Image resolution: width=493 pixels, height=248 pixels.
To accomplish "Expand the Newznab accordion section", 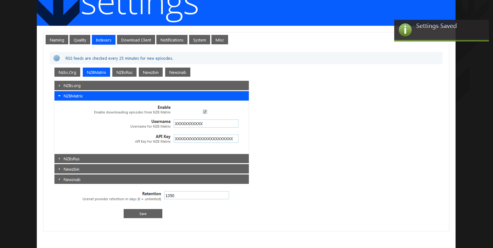I will click(152, 179).
